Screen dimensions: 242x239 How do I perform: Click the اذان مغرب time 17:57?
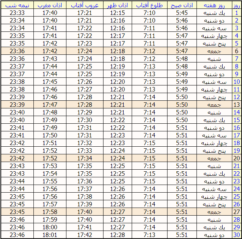(x=50, y=204)
